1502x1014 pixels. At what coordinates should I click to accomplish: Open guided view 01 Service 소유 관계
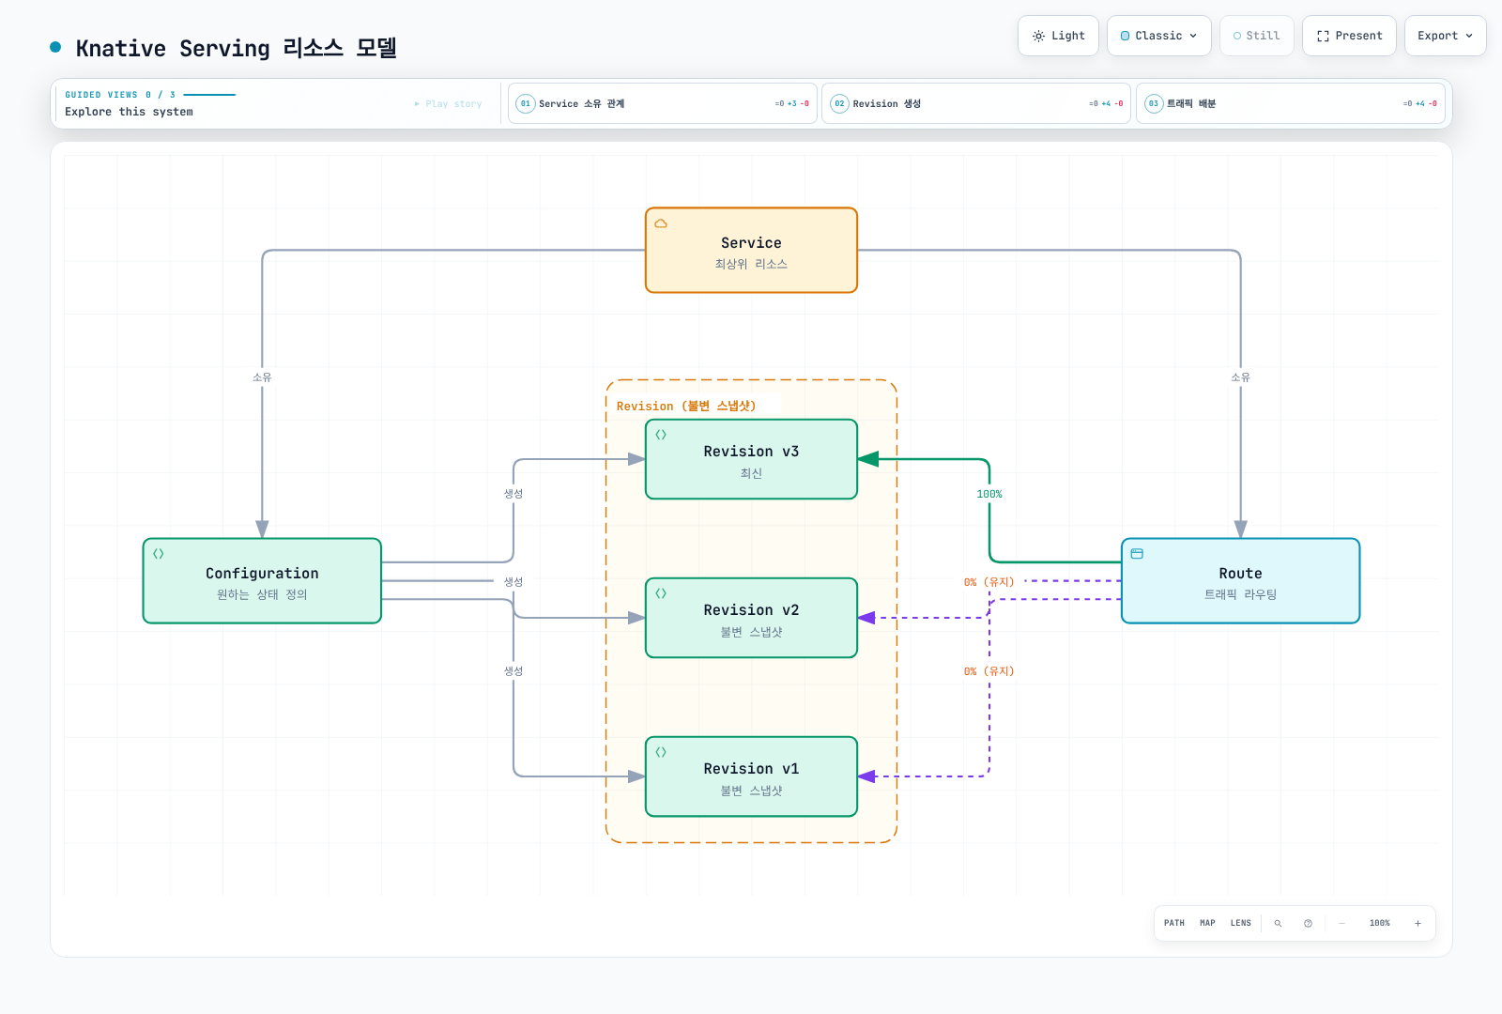[x=662, y=103]
